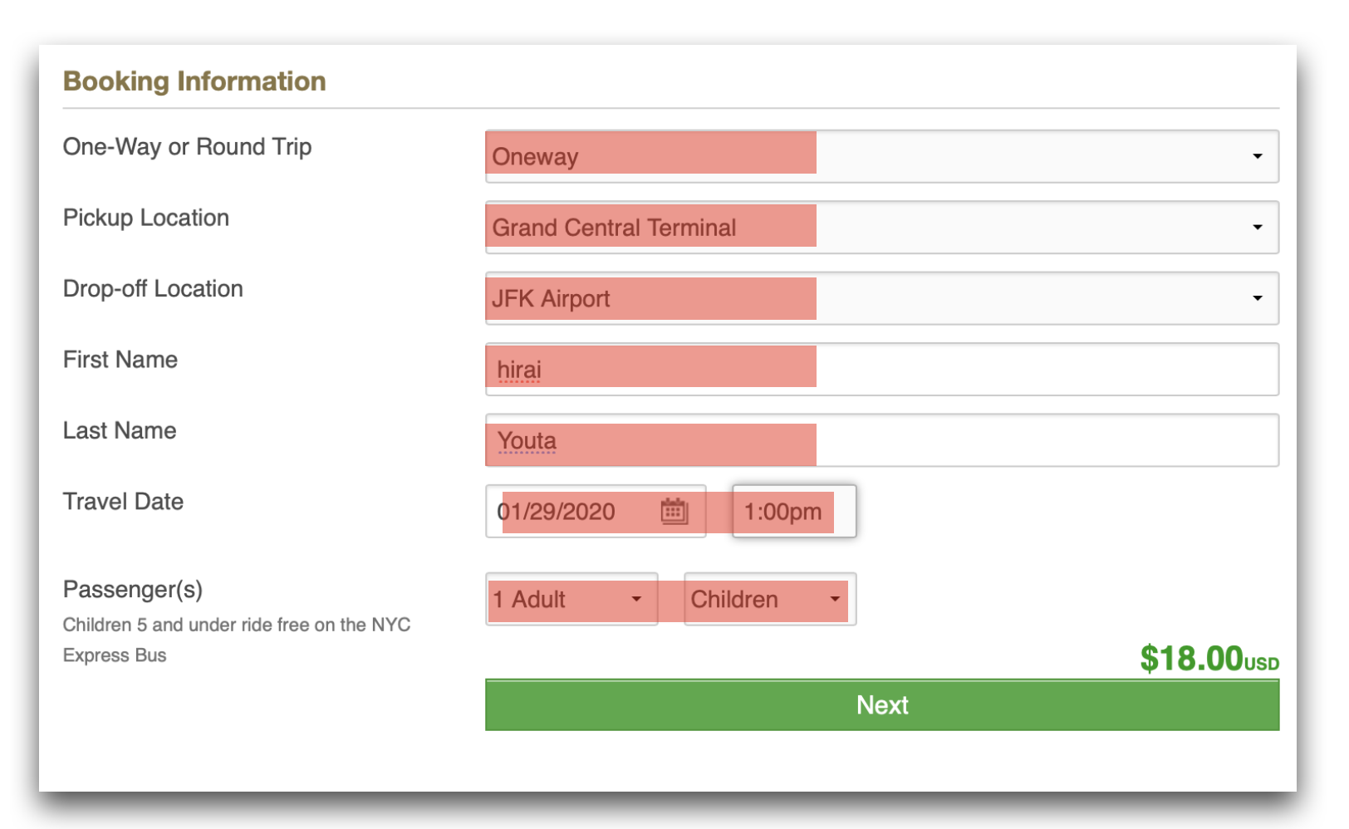The height and width of the screenshot is (829, 1349).
Task: Click the Passenger(s) label
Action: click(x=133, y=590)
